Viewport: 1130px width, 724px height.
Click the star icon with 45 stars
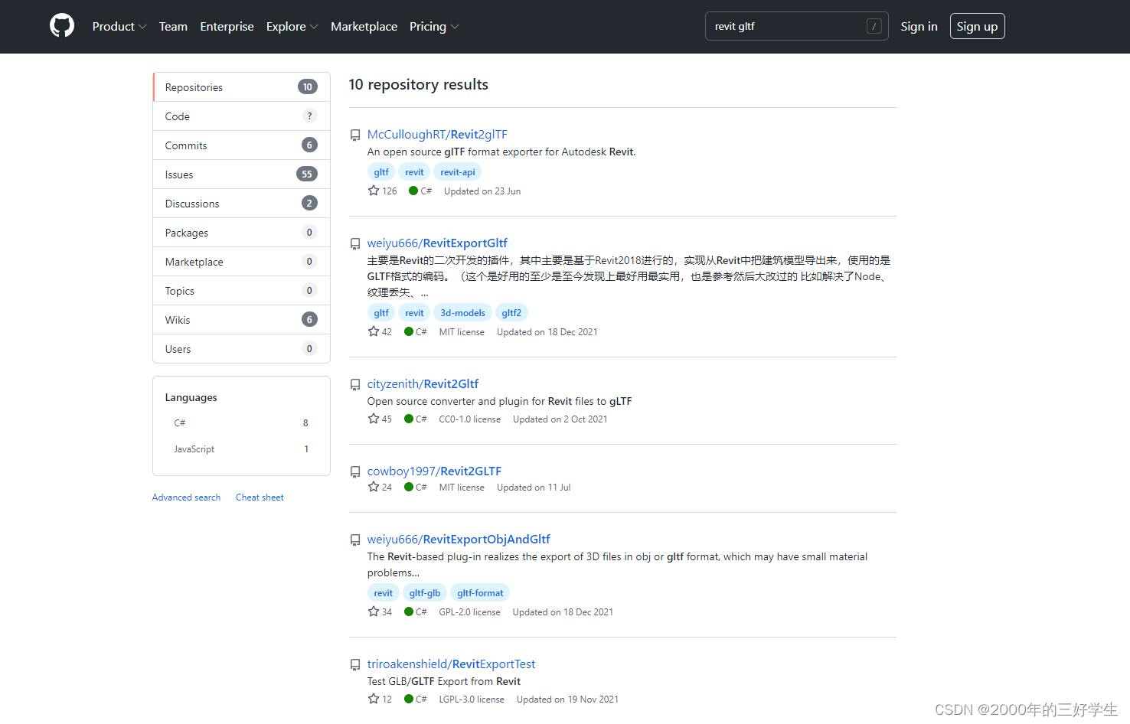[x=374, y=419]
